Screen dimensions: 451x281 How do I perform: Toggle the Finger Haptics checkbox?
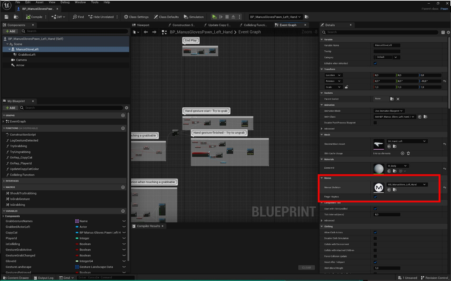(375, 197)
